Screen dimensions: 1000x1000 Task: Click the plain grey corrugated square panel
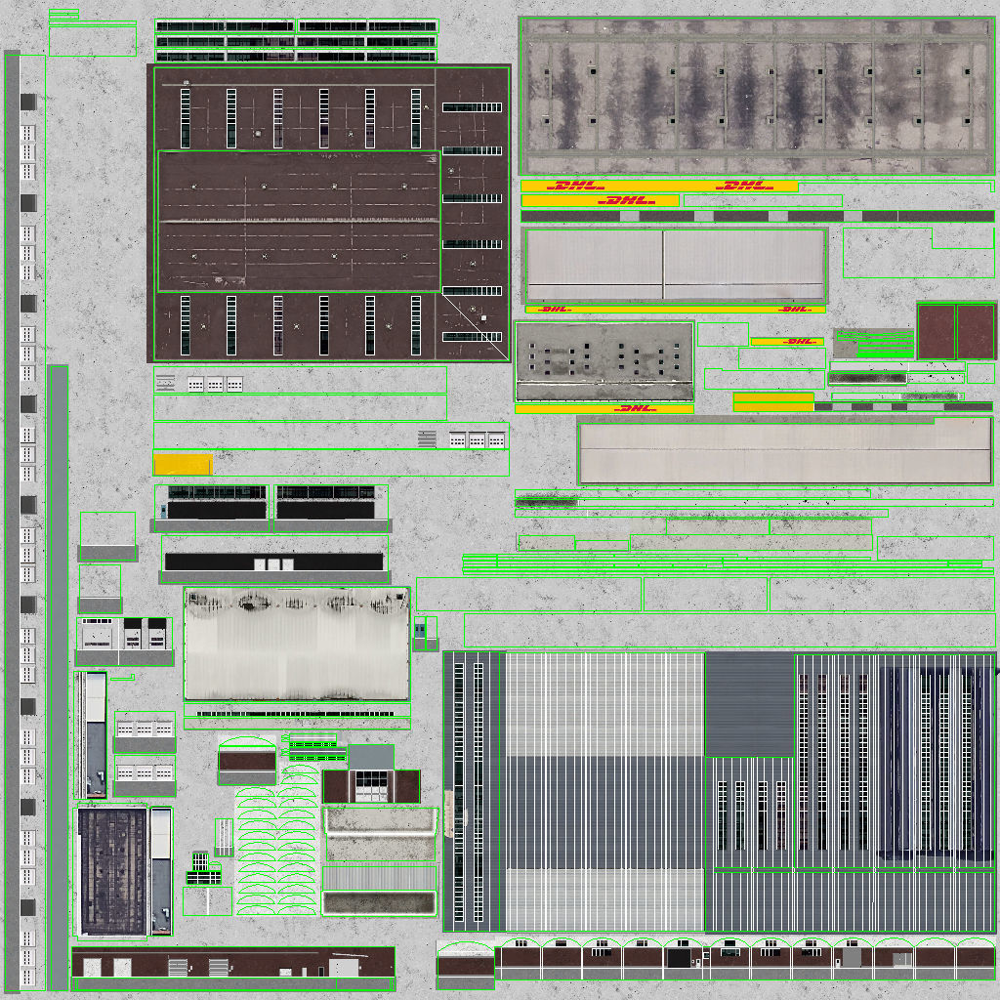749,705
